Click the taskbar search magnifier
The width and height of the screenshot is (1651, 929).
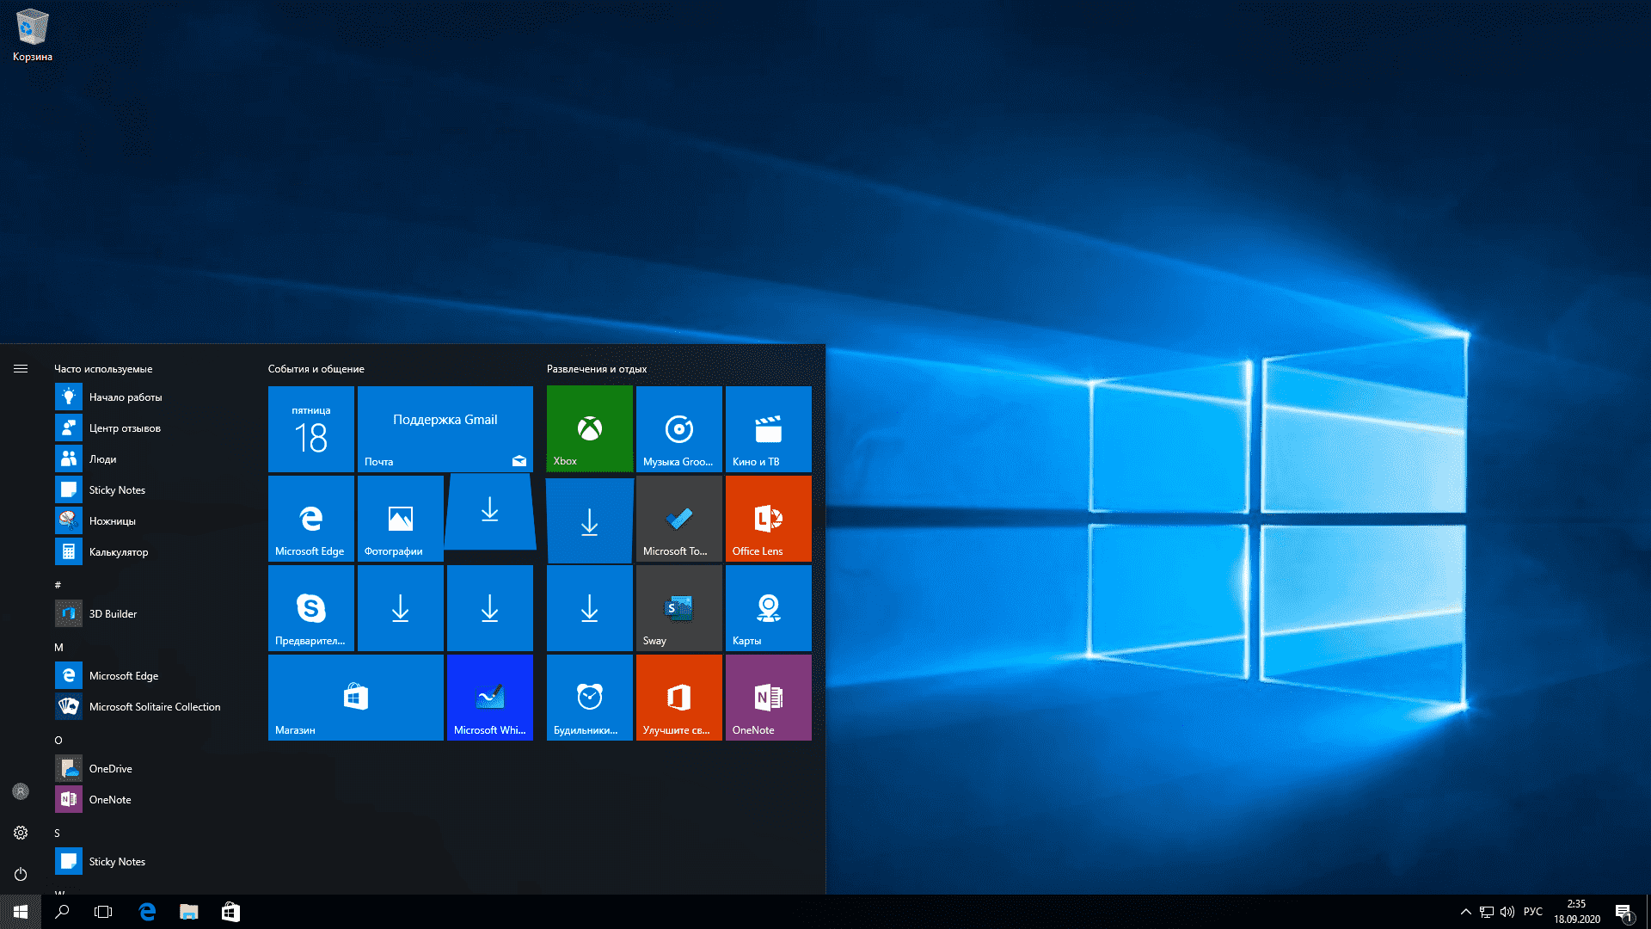[62, 912]
